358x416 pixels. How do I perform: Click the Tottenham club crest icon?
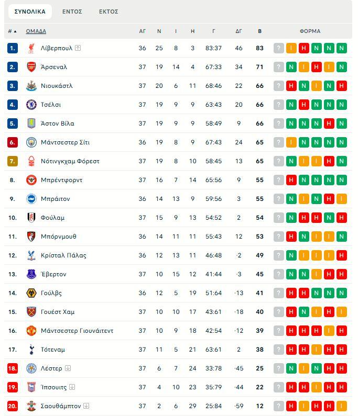coord(31,350)
